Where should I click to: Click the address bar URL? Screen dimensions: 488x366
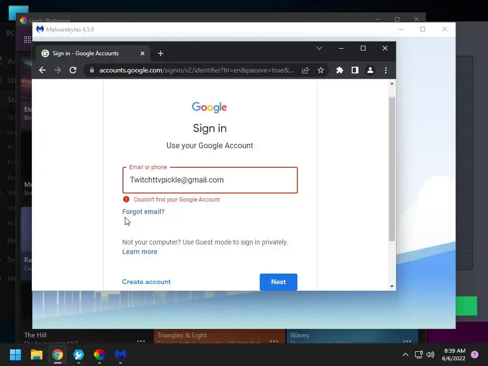tap(196, 71)
